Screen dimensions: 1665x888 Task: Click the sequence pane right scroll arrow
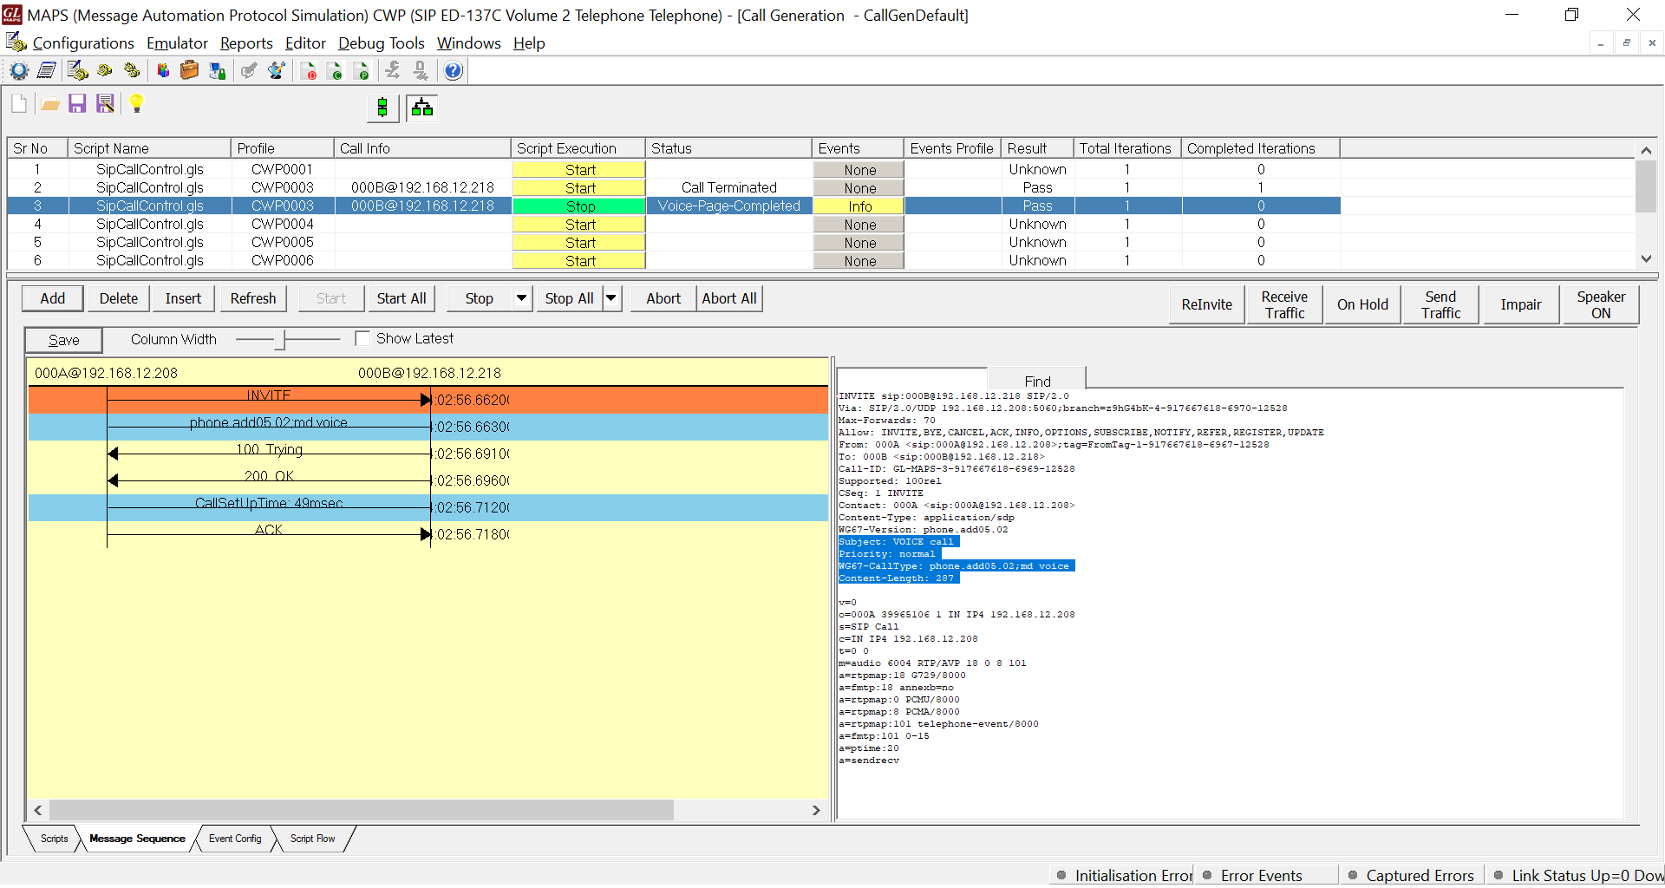(816, 810)
